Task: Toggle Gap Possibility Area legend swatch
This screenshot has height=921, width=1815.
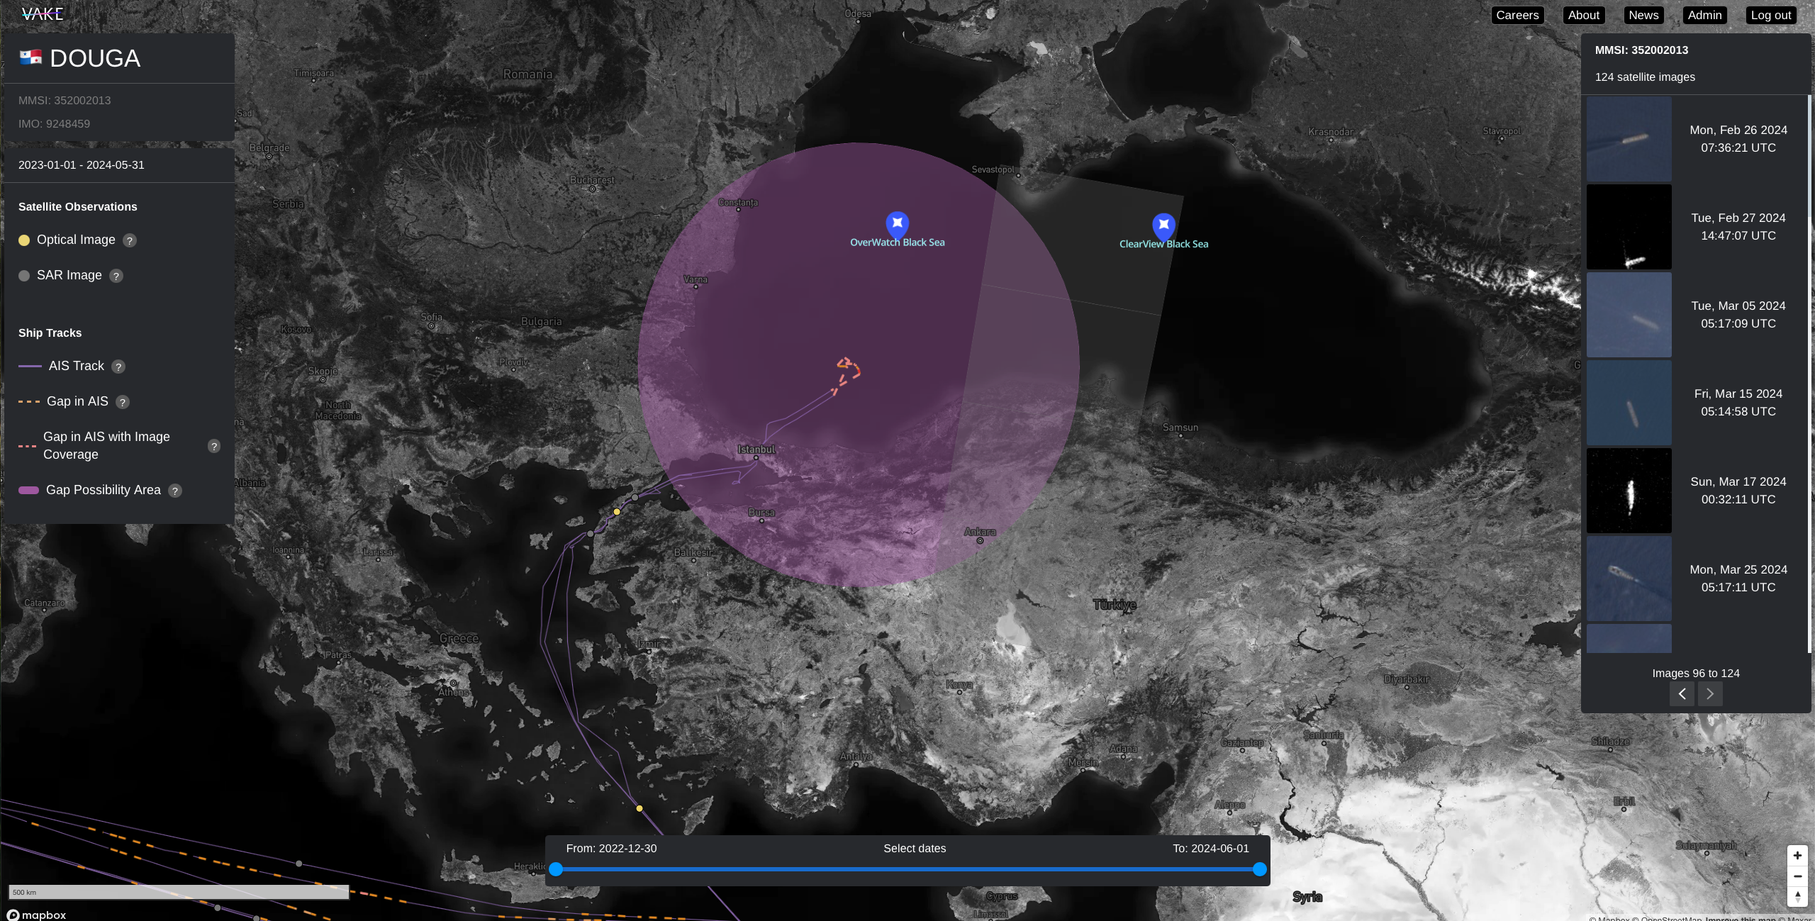Action: [28, 491]
